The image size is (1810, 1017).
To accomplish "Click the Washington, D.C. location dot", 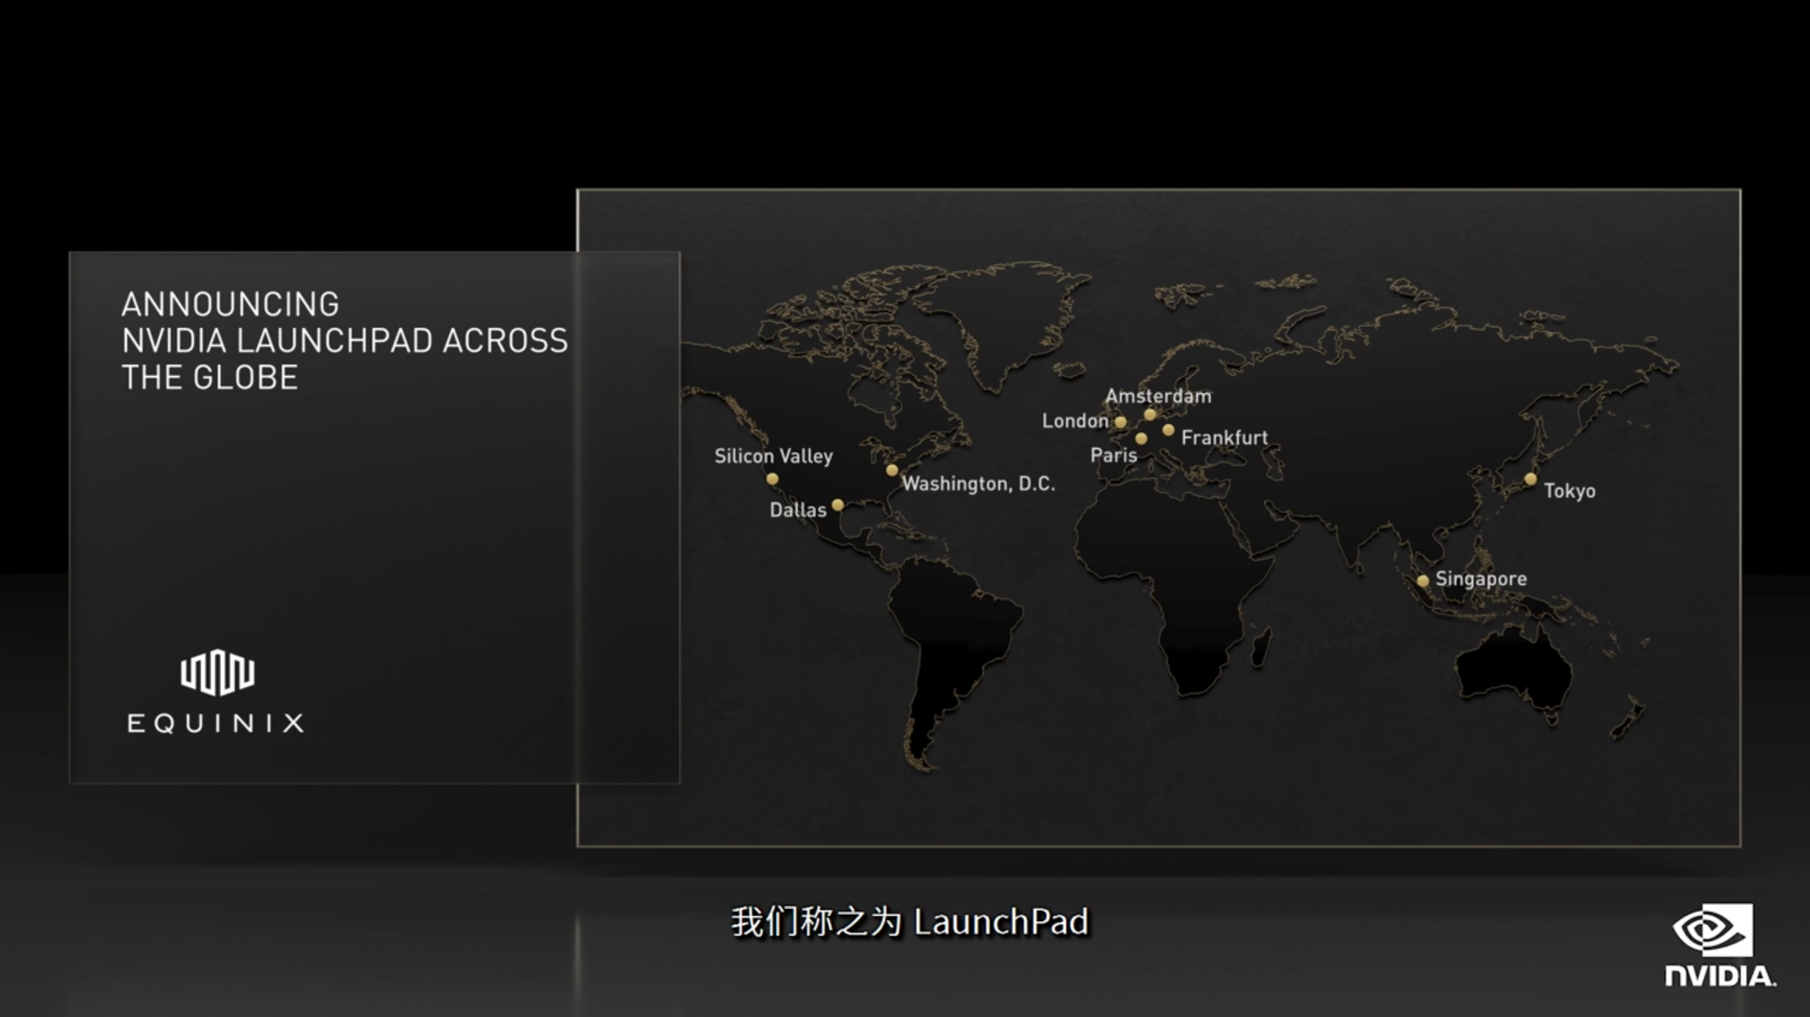I will pos(892,470).
